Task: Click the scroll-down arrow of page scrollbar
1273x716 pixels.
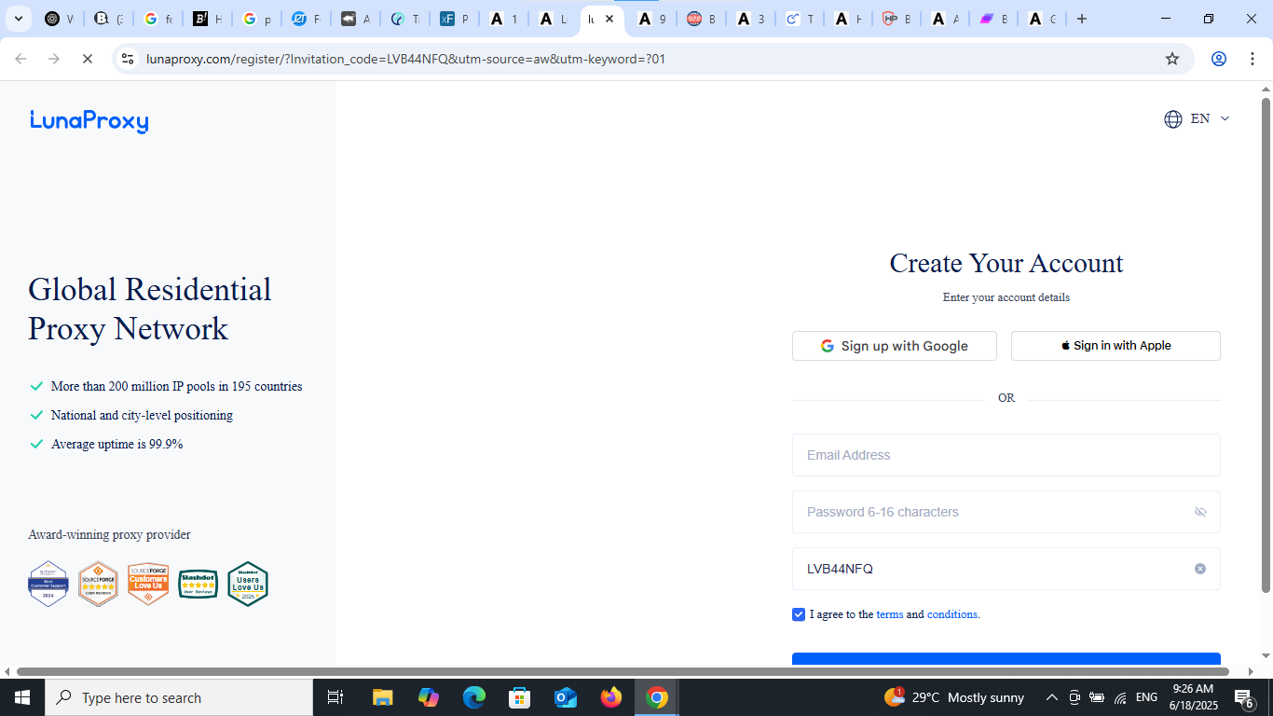Action: [x=1266, y=655]
